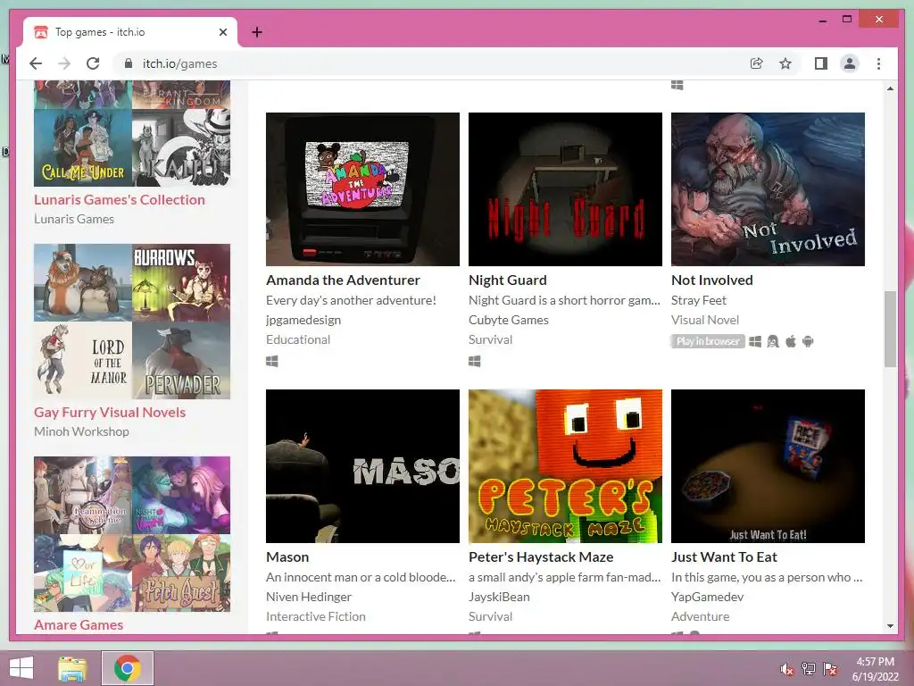Image resolution: width=914 pixels, height=686 pixels.
Task: Open Amanda the Adventurer thumbnail
Action: 362,189
